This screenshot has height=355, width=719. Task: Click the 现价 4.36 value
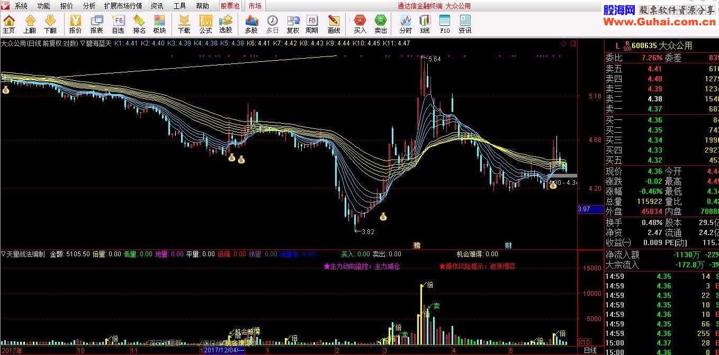(655, 171)
